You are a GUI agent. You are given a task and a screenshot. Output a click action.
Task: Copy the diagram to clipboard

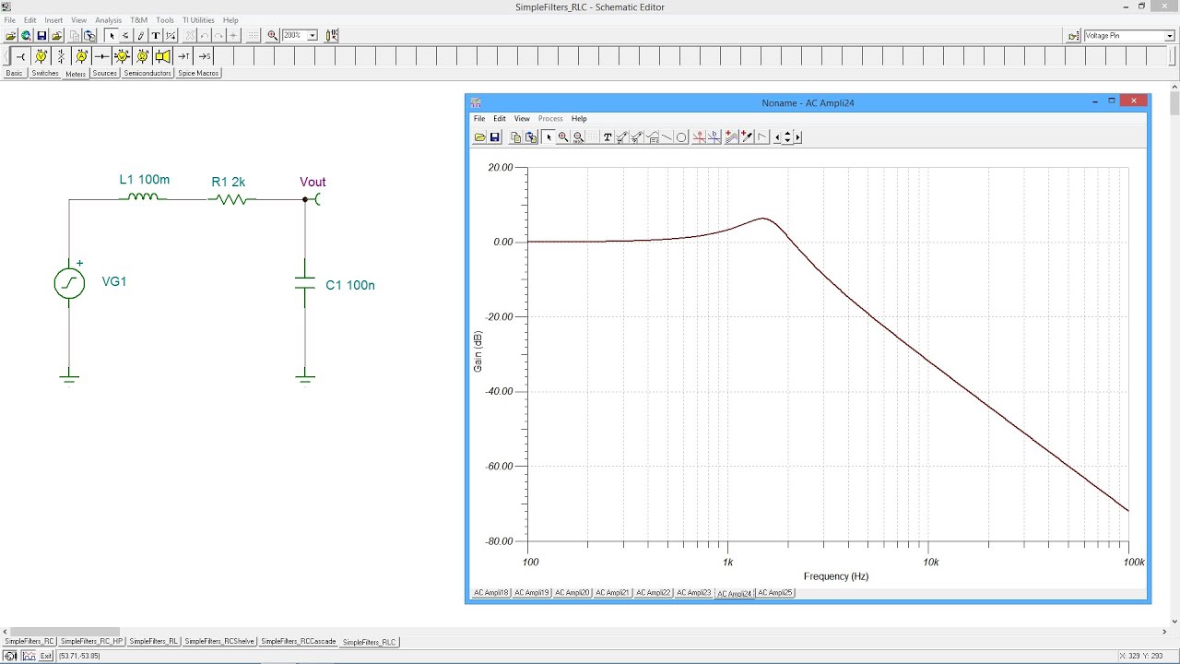tap(516, 137)
